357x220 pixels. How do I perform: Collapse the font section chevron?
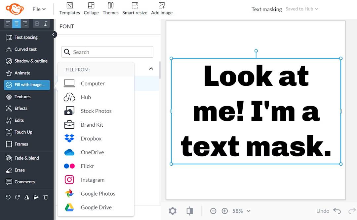point(151,69)
